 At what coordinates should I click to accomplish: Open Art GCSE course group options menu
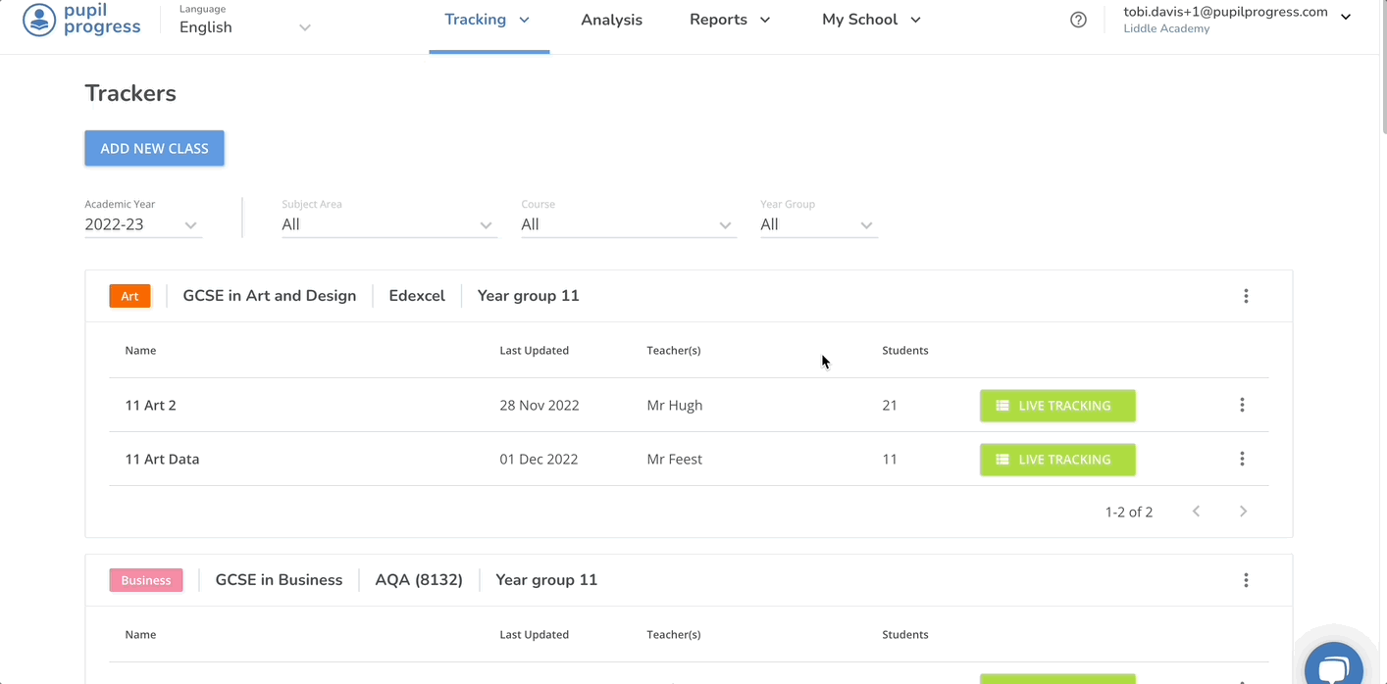(1246, 296)
